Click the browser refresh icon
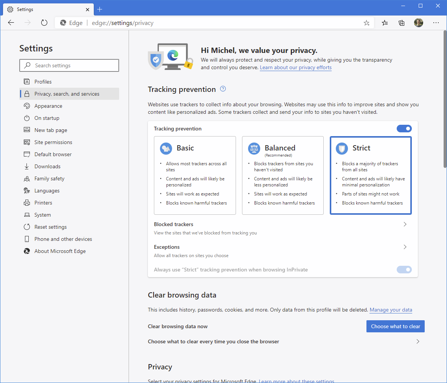This screenshot has width=447, height=383. coord(44,23)
